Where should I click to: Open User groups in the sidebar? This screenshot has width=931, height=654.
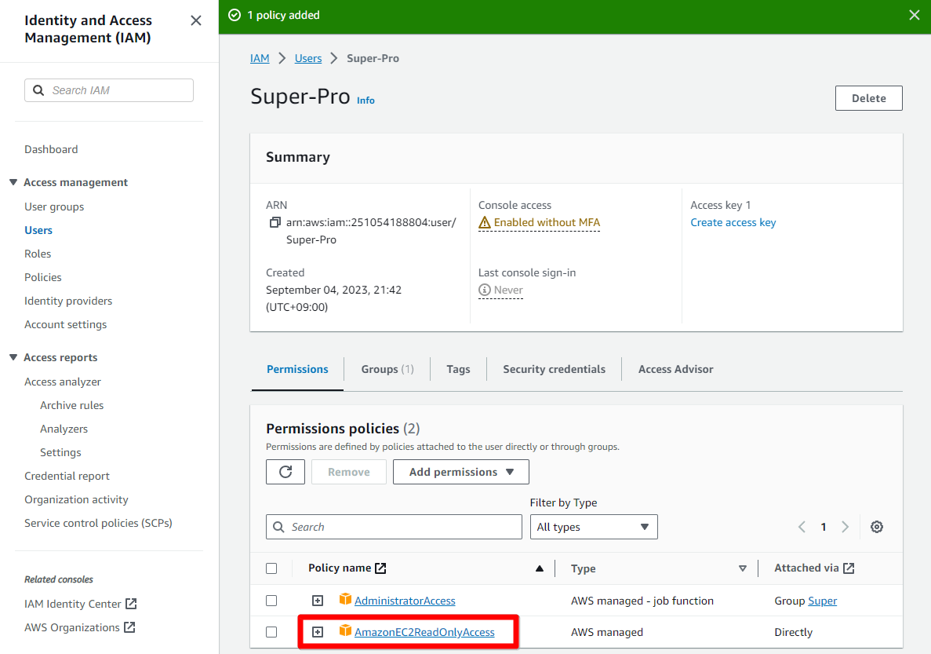pyautogui.click(x=54, y=207)
